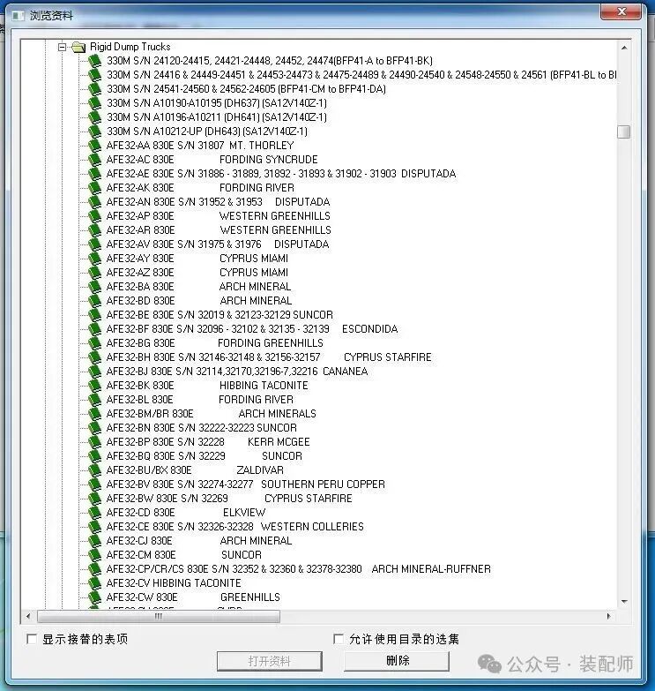Click book icon for AFE32-AP WESTERN GREENHILLS

pyautogui.click(x=94, y=216)
